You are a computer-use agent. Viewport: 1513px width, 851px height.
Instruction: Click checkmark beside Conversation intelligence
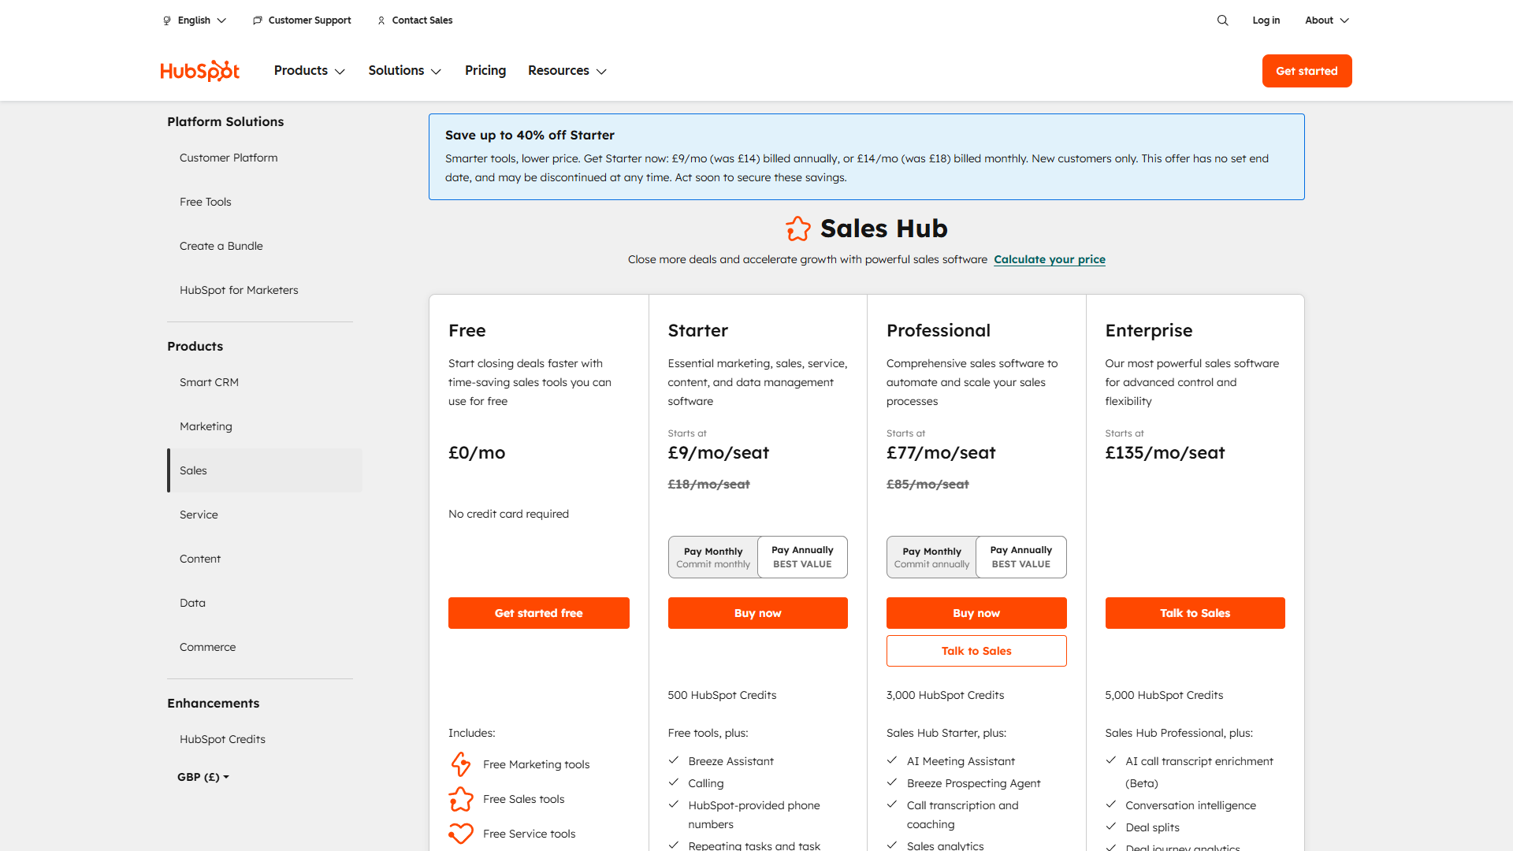1111,805
